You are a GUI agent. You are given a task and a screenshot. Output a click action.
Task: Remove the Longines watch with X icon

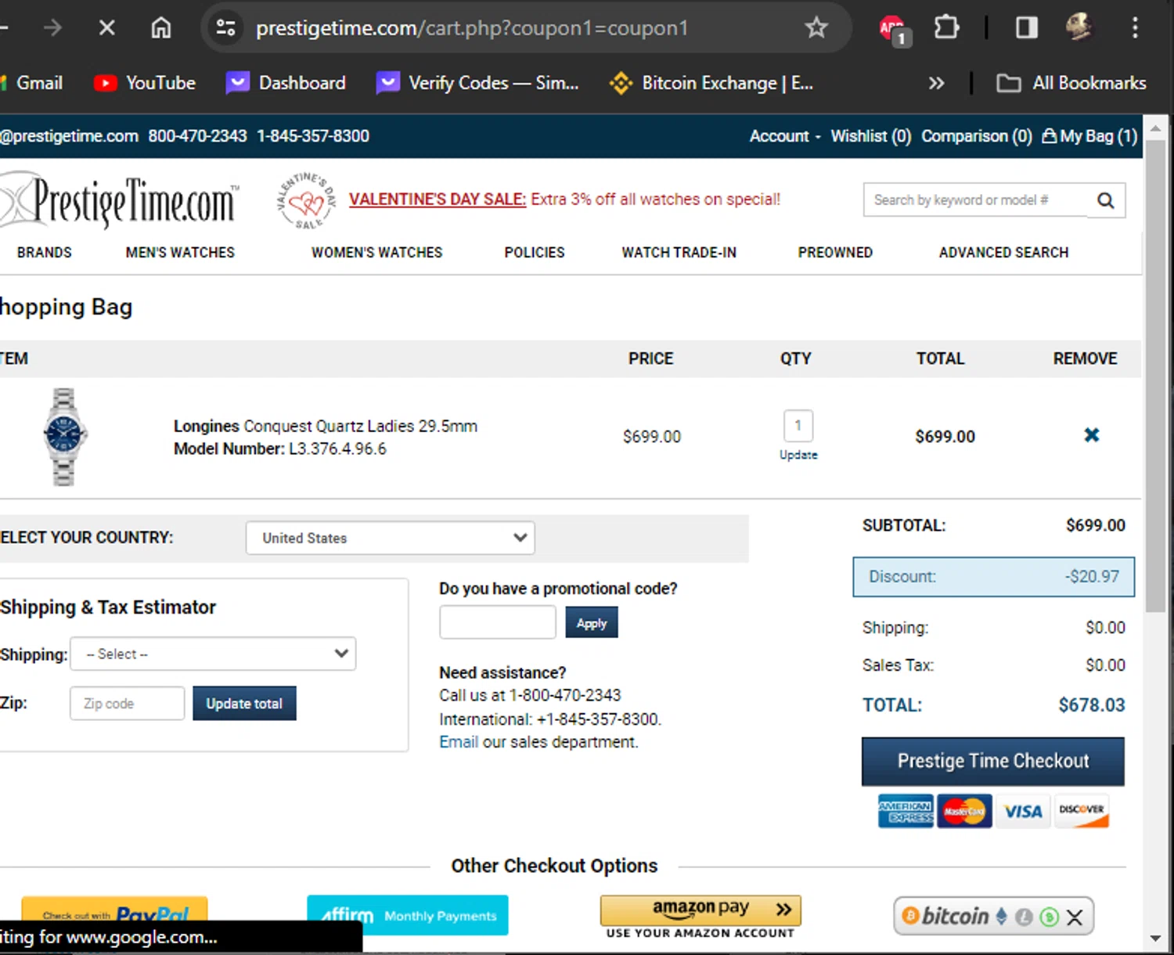click(x=1092, y=434)
